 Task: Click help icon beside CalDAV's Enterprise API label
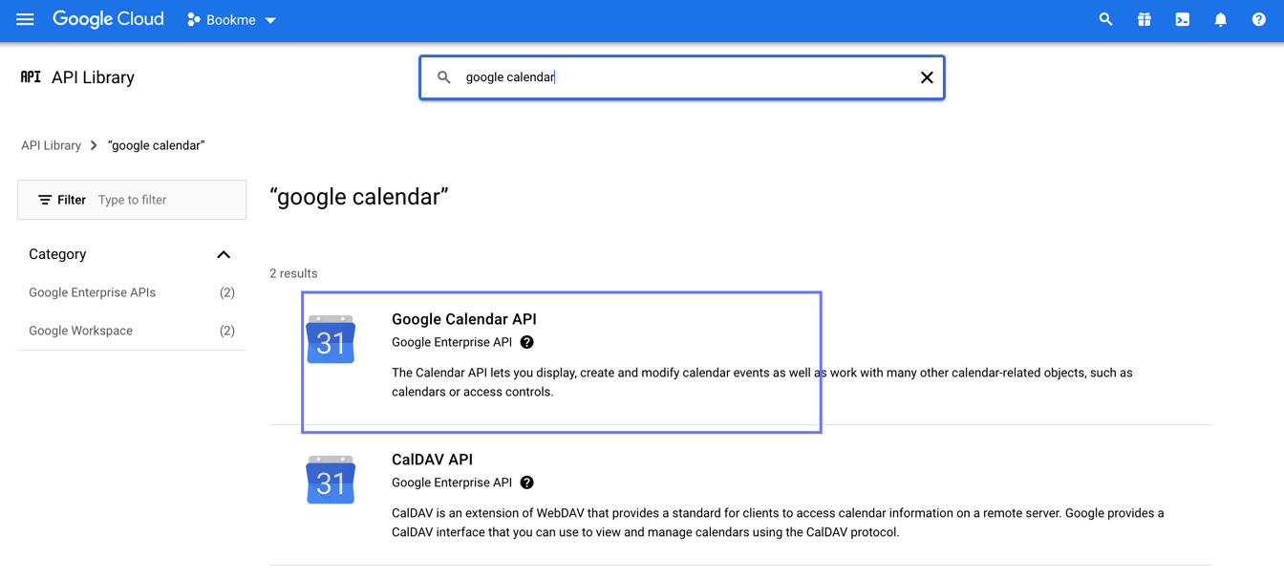pos(526,482)
